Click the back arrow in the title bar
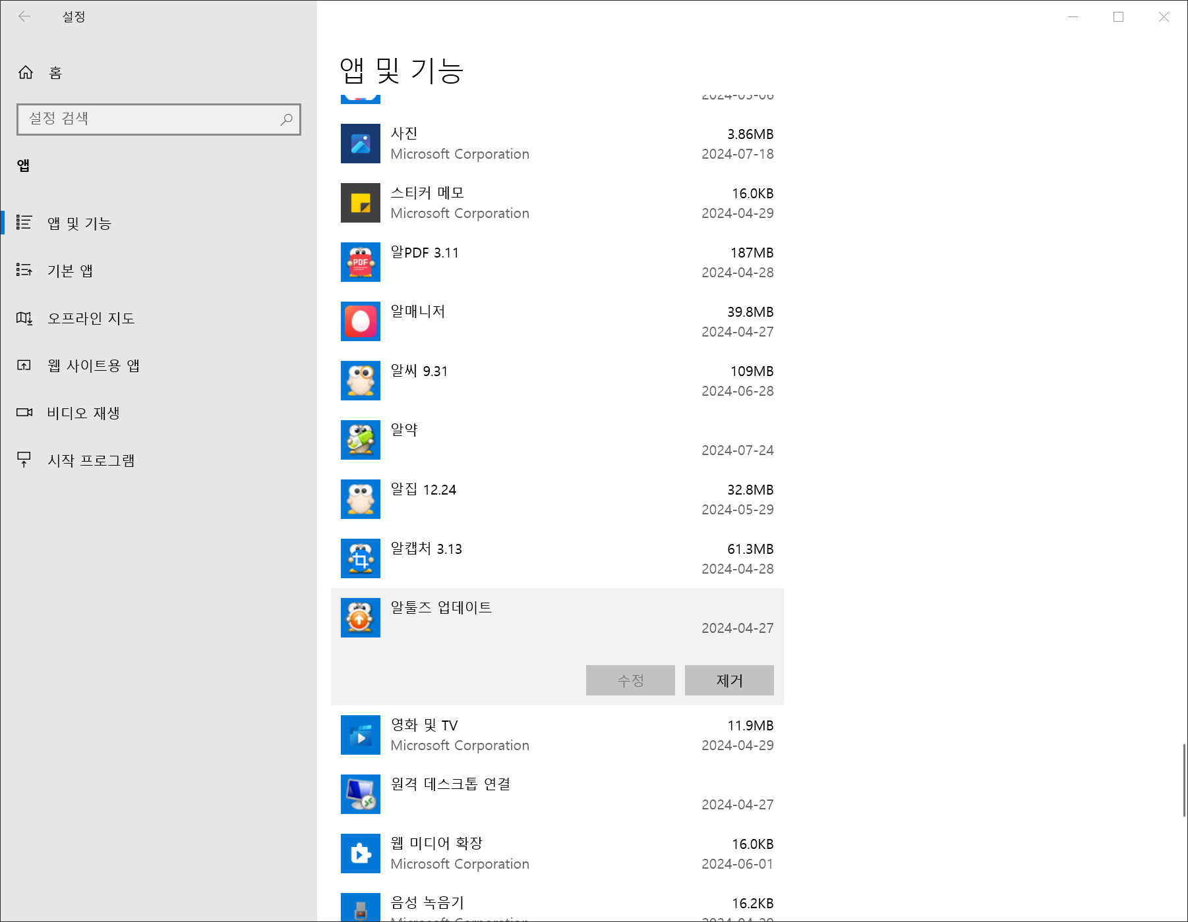Image resolution: width=1188 pixels, height=922 pixels. [x=24, y=16]
